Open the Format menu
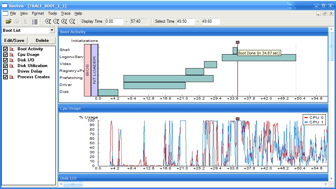 [x=38, y=13]
